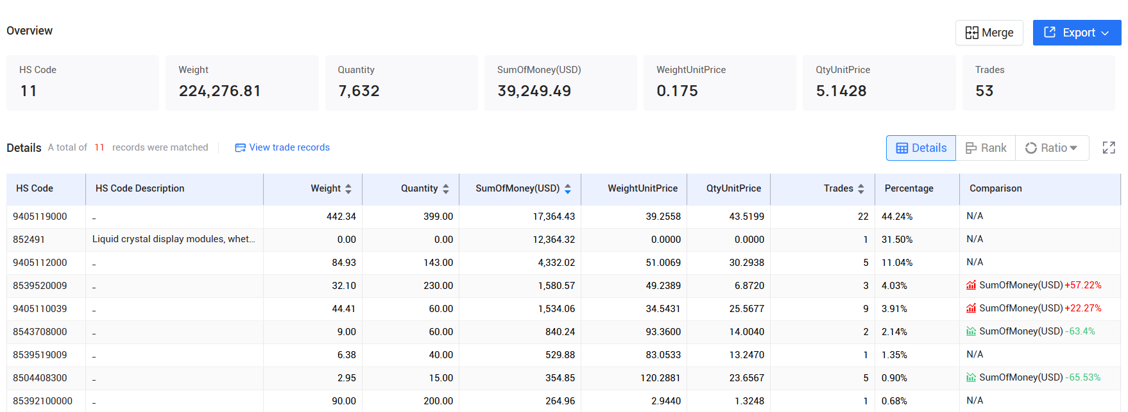Click the +57.22% comparison value
1128x412 pixels.
pos(1083,285)
